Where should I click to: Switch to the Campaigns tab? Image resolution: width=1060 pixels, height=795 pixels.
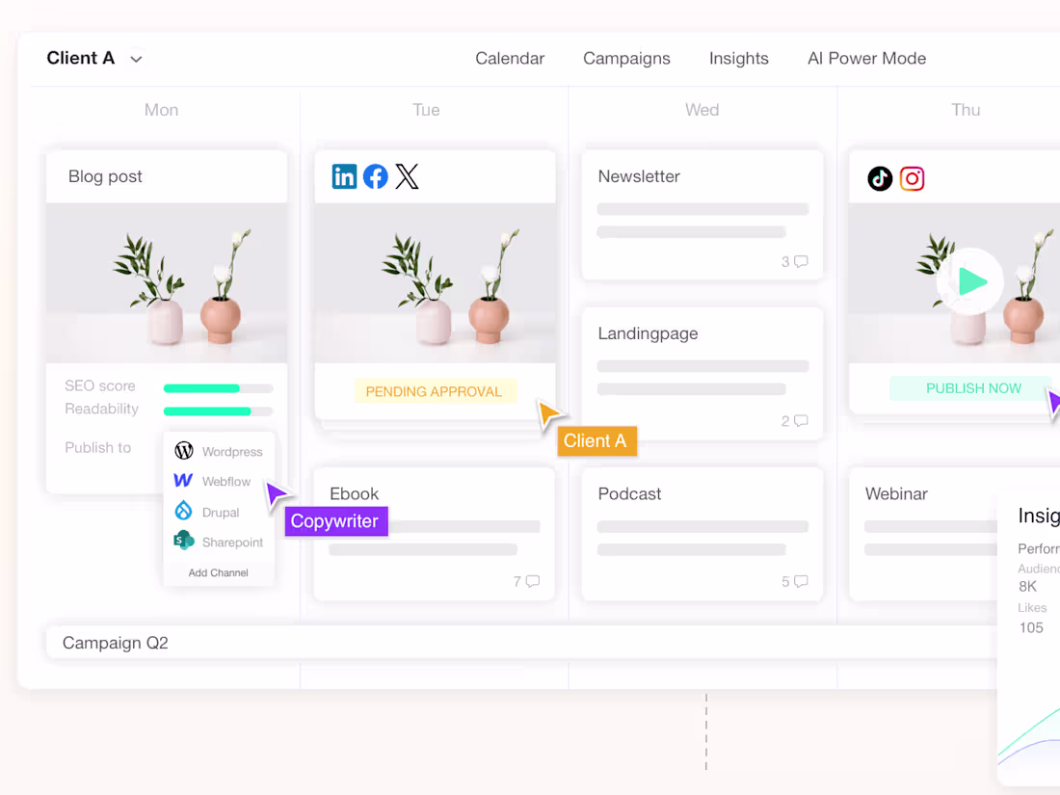626,58
